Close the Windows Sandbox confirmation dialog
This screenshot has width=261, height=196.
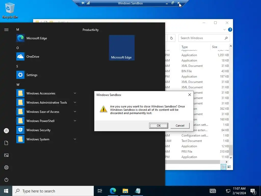[x=189, y=95]
